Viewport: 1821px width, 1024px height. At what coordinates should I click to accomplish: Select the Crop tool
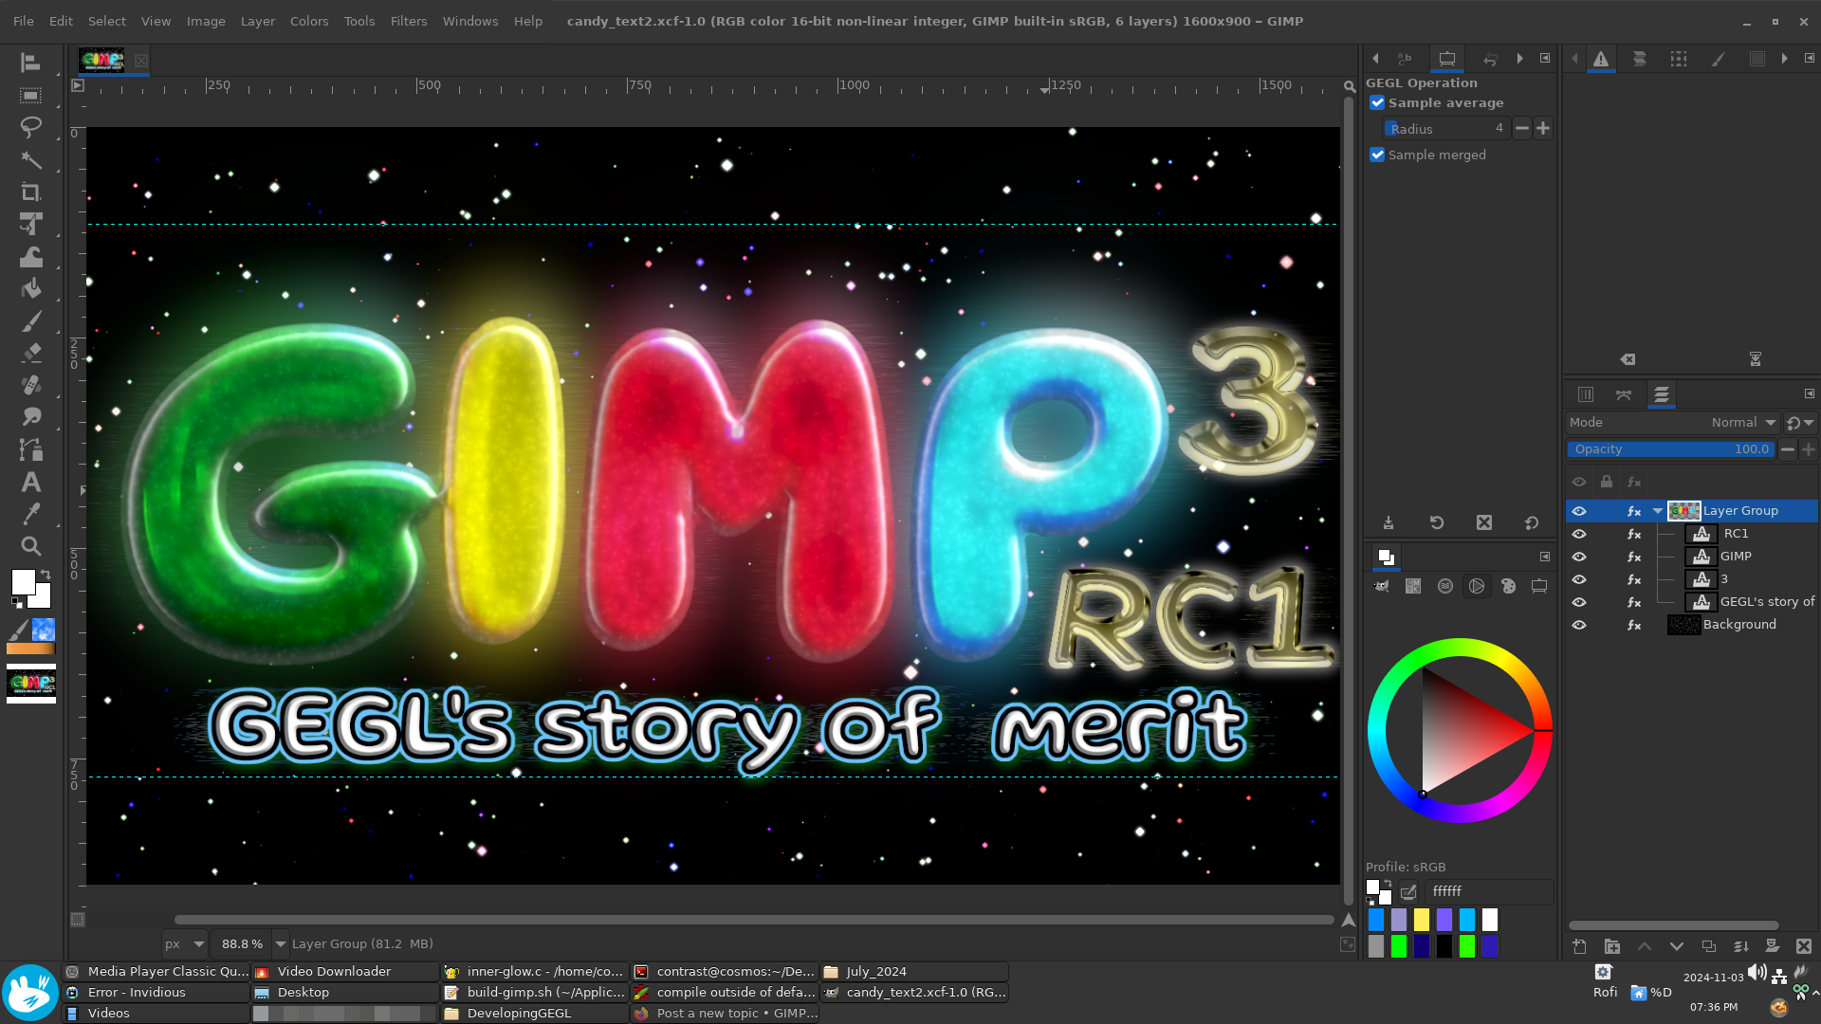coord(30,192)
